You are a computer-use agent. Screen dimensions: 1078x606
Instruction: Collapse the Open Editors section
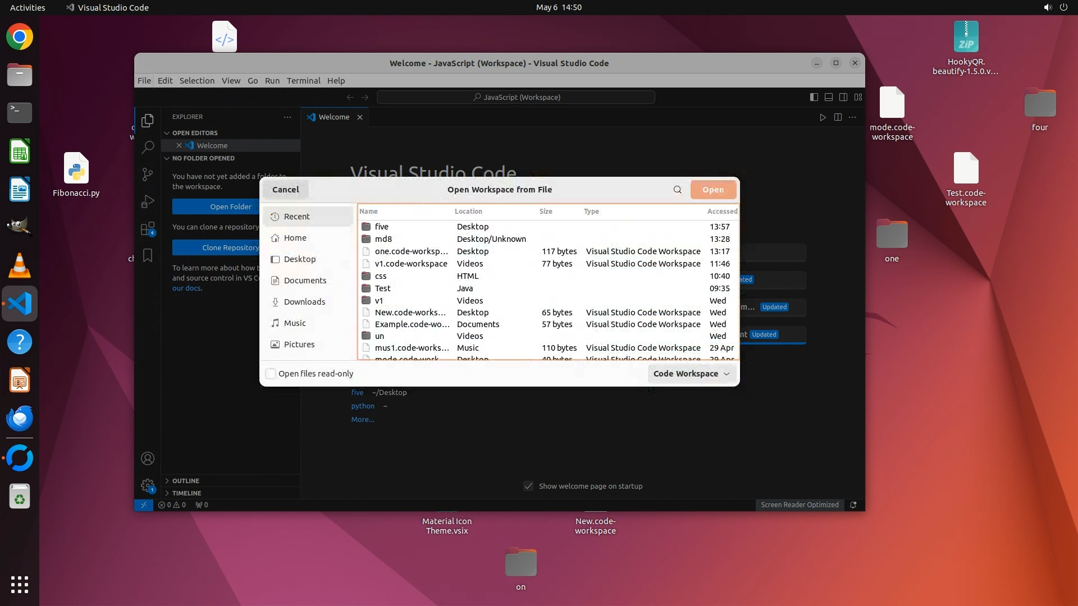194,133
